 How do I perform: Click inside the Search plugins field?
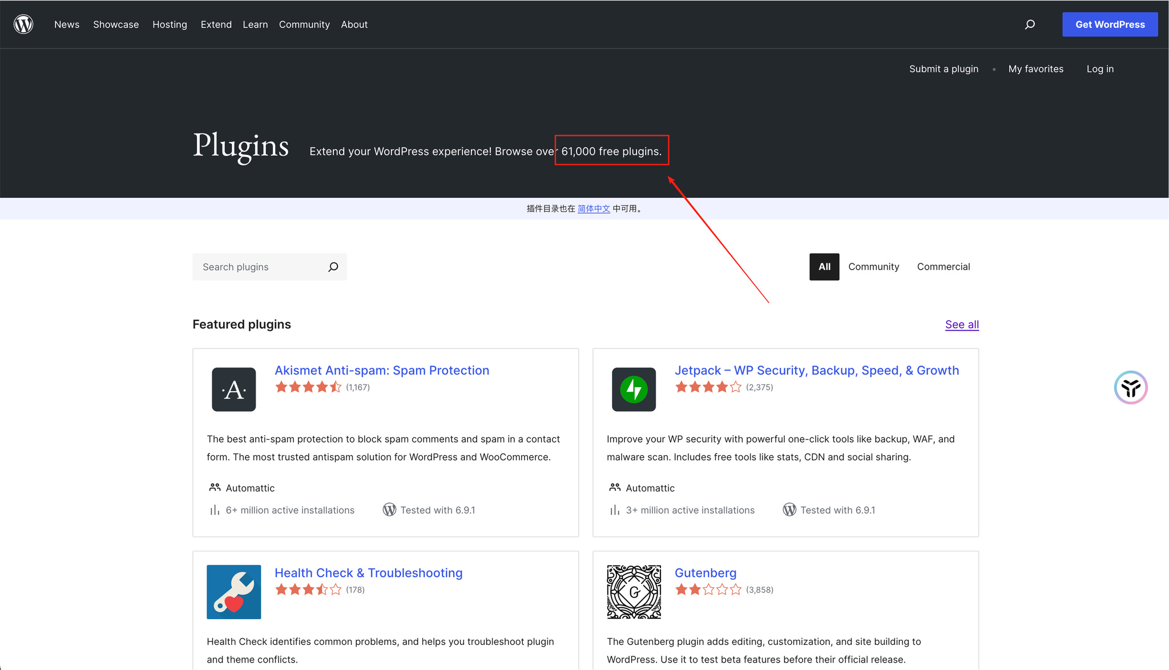point(260,267)
